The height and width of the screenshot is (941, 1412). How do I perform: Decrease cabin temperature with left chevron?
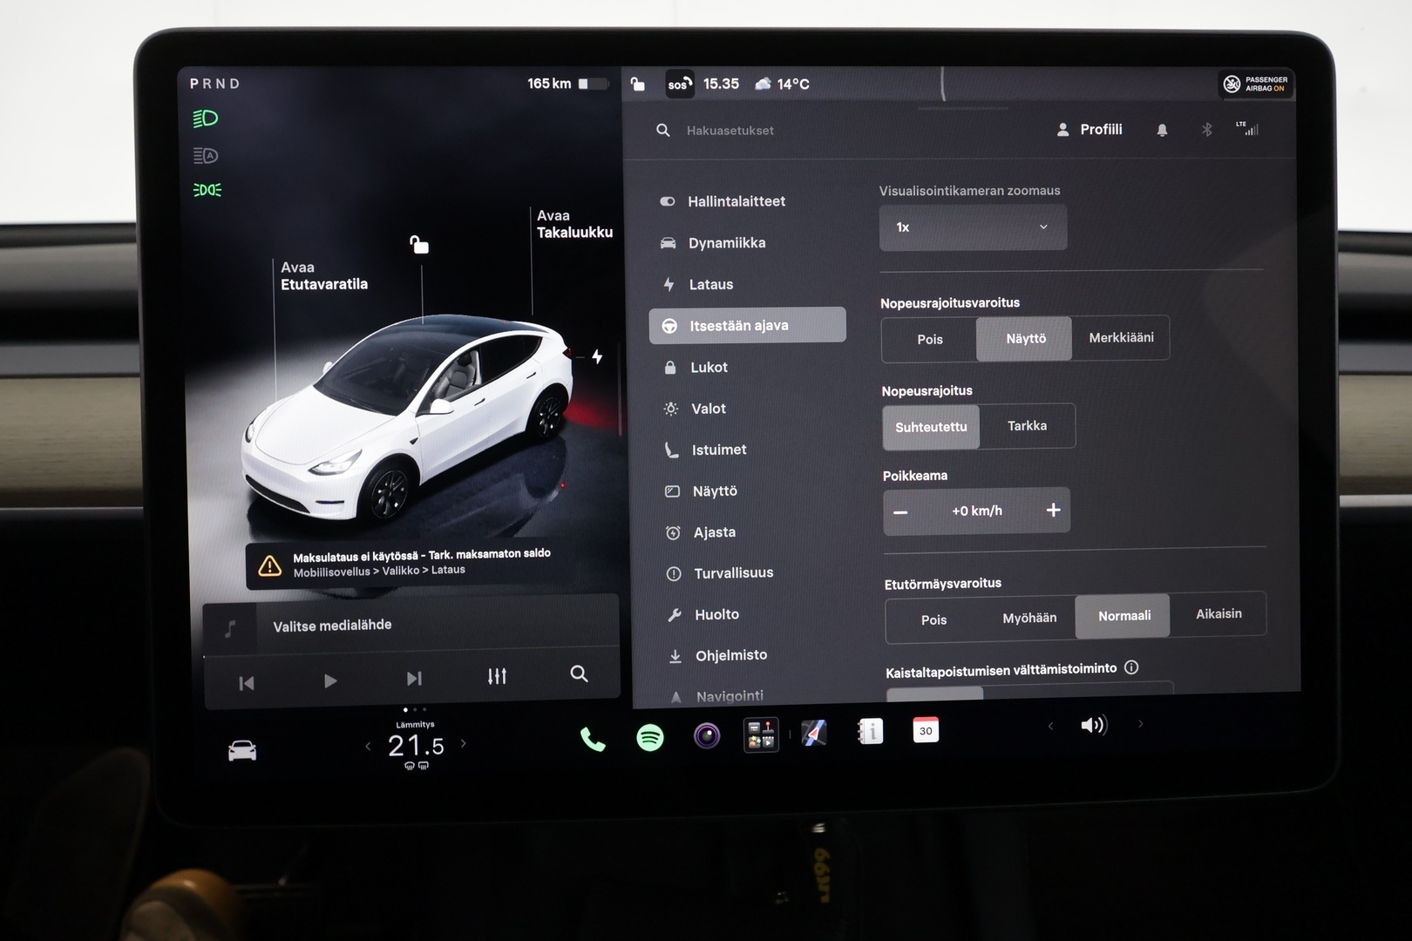click(368, 746)
